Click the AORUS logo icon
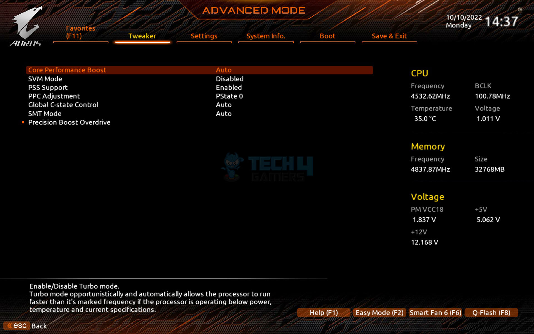 point(25,25)
